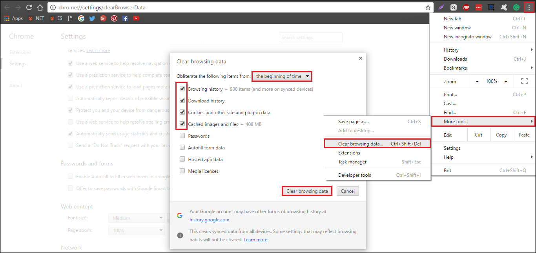Expand the Help submenu arrow
This screenshot has height=253, width=536.
(x=532, y=157)
